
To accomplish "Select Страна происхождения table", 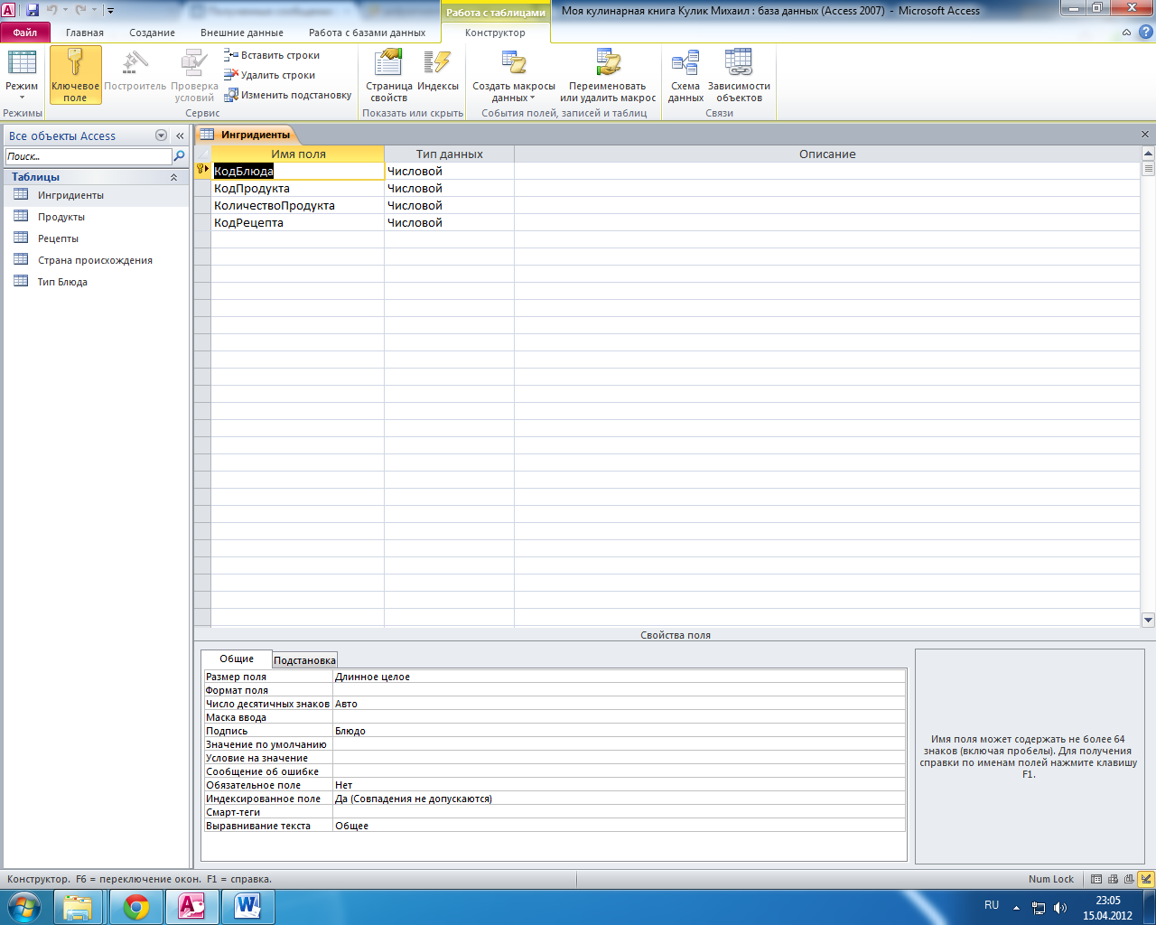I will click(96, 260).
